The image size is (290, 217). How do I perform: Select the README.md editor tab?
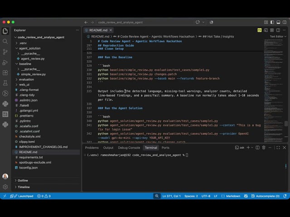[98, 30]
